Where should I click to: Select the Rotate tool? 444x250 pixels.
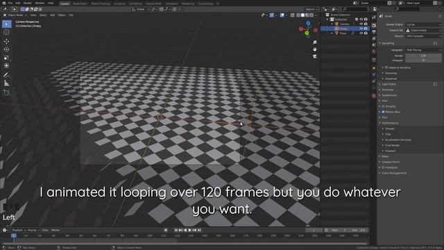6,49
